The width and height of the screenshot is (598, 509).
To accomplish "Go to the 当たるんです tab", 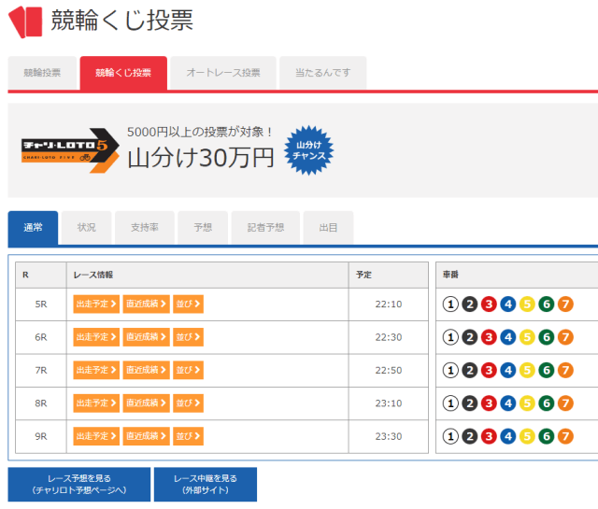I will 323,73.
